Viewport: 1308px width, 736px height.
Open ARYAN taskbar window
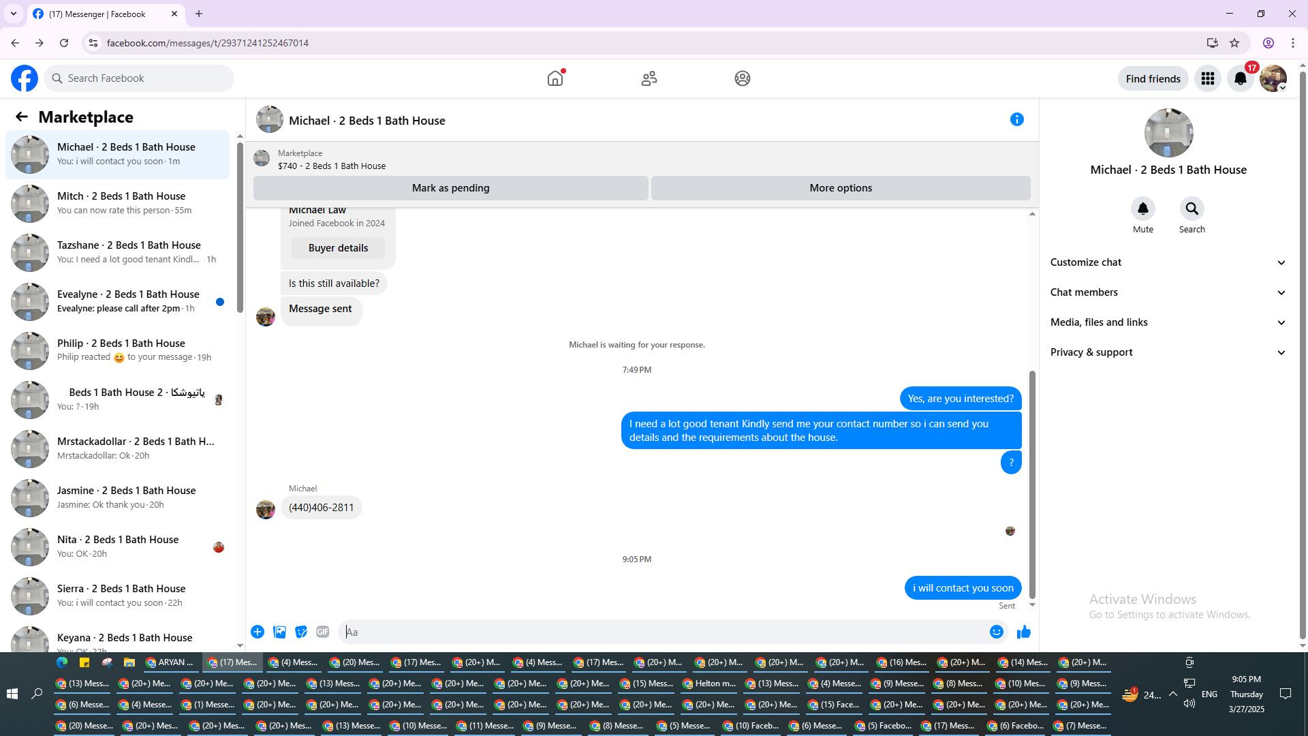(x=170, y=662)
